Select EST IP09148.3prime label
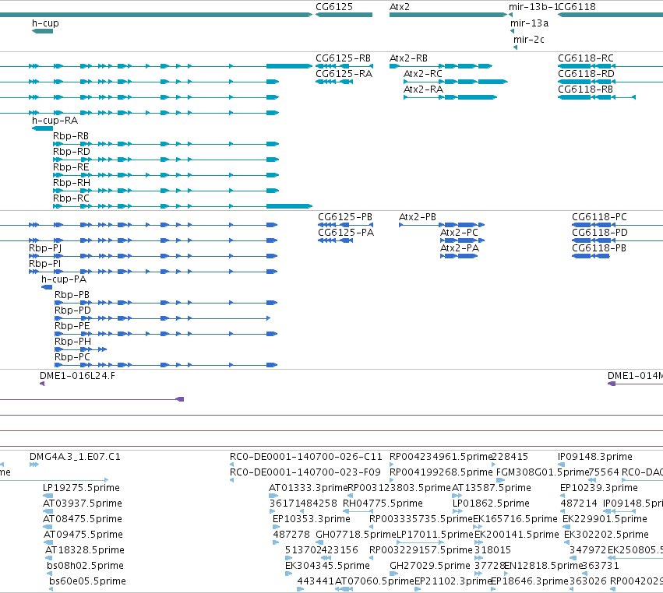The image size is (663, 593). [x=595, y=457]
